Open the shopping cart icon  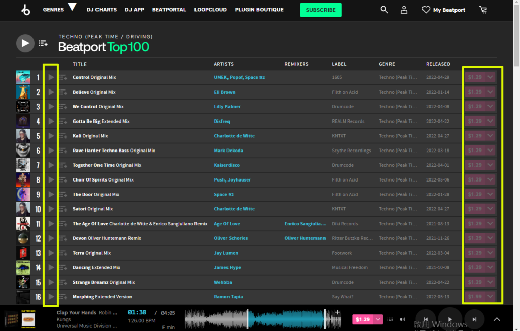483,10
